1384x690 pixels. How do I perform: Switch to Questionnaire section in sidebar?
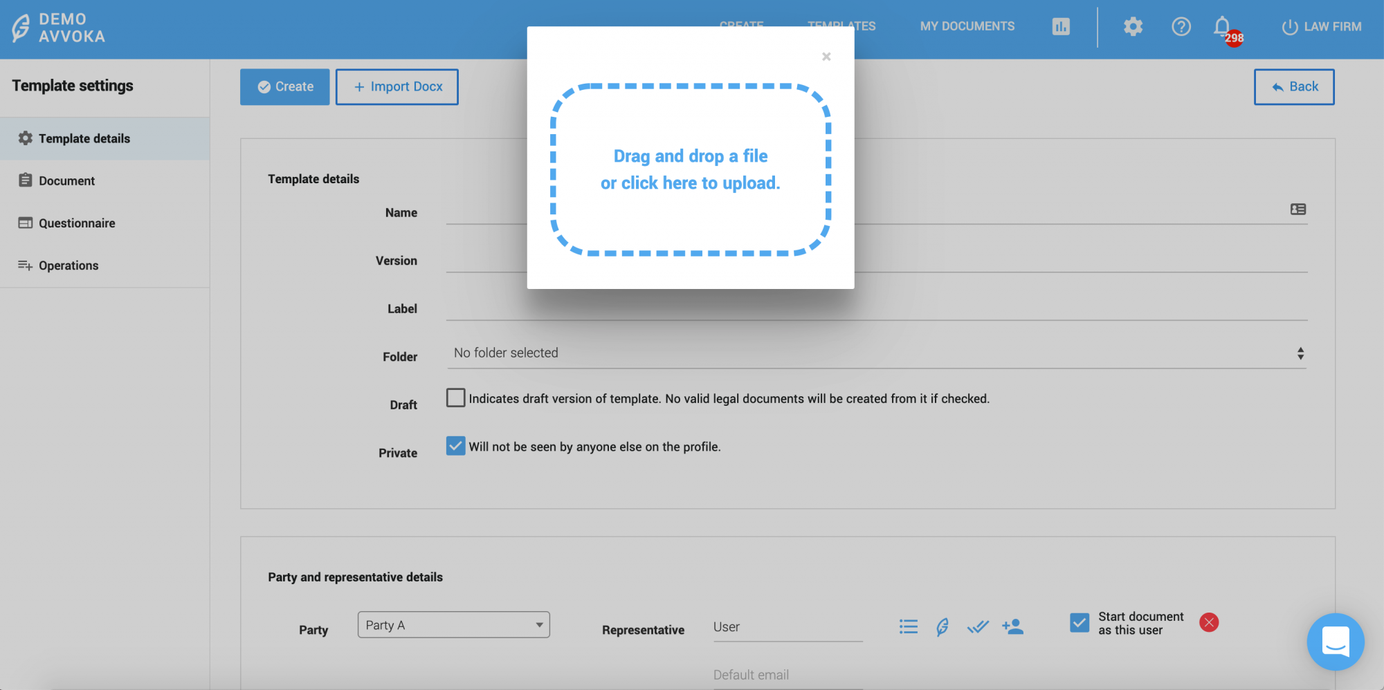point(77,223)
